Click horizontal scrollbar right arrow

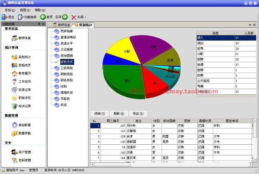(x=251, y=164)
